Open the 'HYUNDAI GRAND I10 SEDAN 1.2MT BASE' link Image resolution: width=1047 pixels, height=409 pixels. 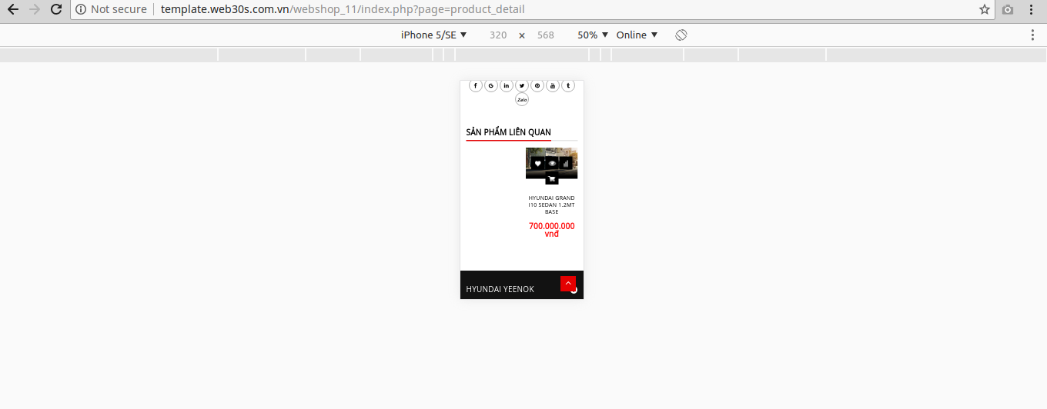pyautogui.click(x=551, y=204)
